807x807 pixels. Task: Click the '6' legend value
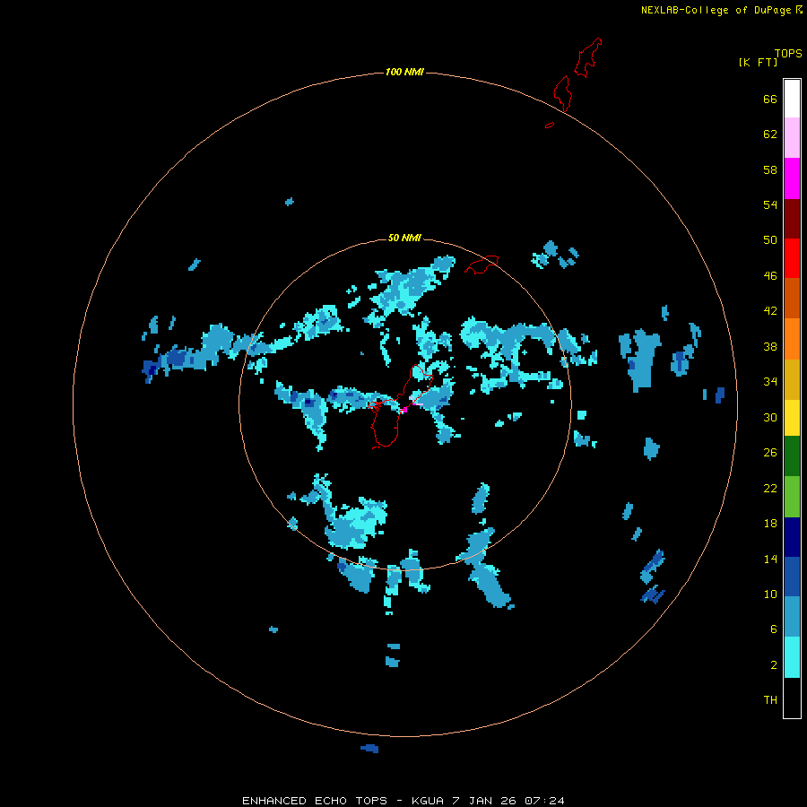pyautogui.click(x=774, y=629)
